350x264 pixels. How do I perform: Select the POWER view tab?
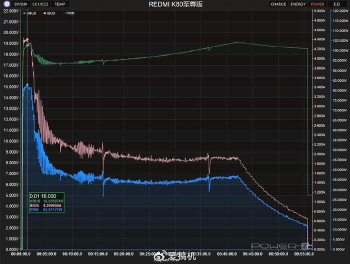(317, 4)
